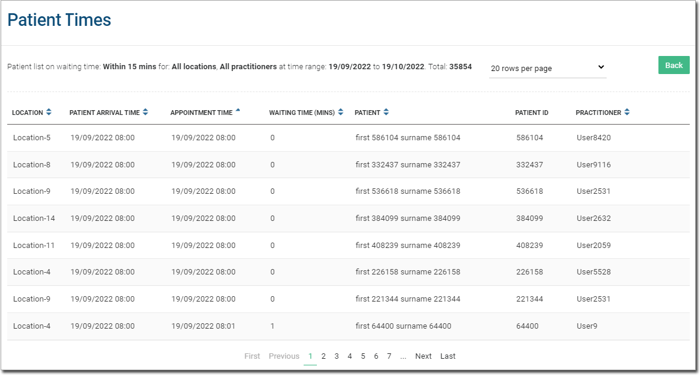
Task: Open the 20 rows per page dropdown
Action: tap(547, 68)
